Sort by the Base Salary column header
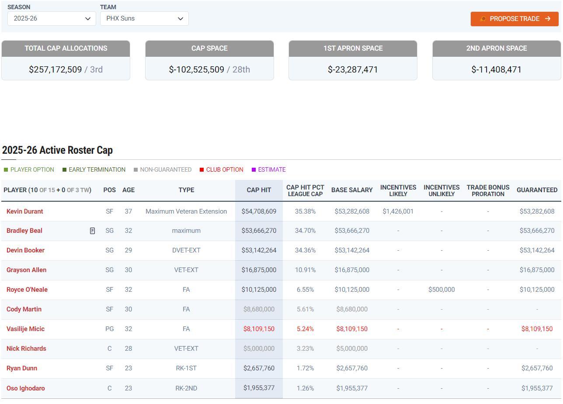Image resolution: width=563 pixels, height=404 pixels. [352, 190]
